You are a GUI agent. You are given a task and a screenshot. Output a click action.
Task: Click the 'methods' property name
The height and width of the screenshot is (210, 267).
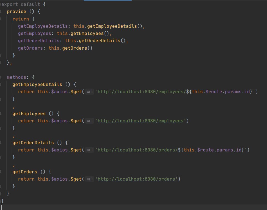[17, 77]
